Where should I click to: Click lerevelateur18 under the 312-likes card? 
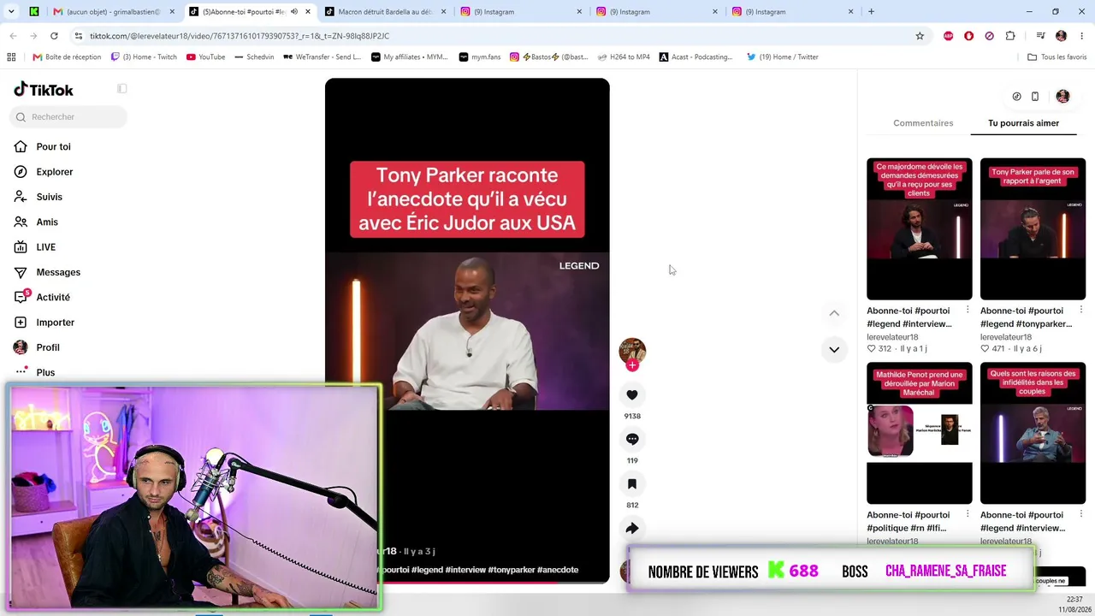(x=892, y=337)
